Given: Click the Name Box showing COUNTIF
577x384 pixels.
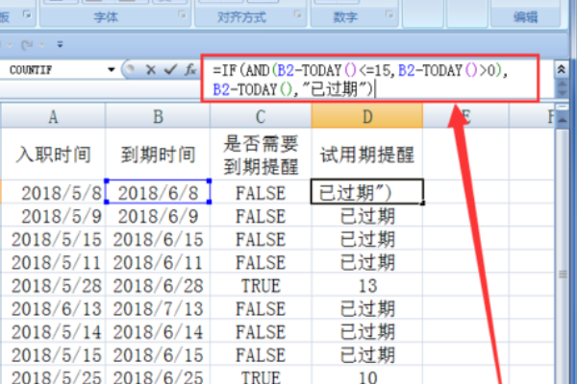Looking at the screenshot, I should [55, 69].
